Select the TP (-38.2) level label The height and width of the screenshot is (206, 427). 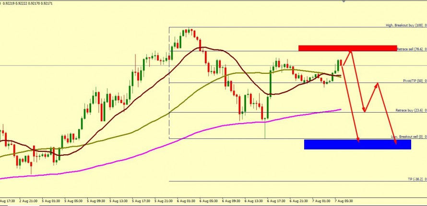(x=415, y=179)
